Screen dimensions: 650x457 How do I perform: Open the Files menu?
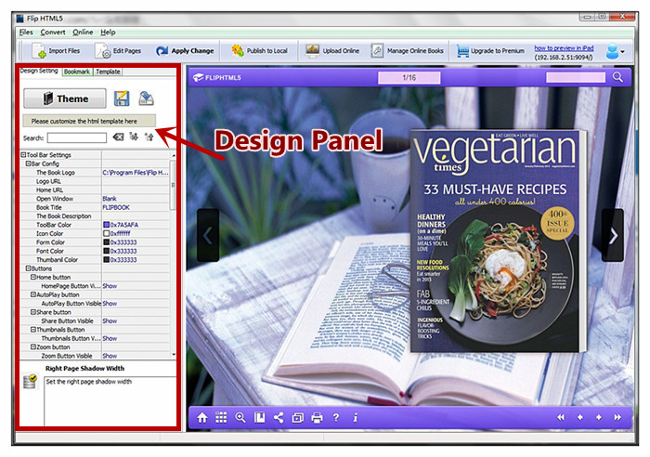(26, 32)
